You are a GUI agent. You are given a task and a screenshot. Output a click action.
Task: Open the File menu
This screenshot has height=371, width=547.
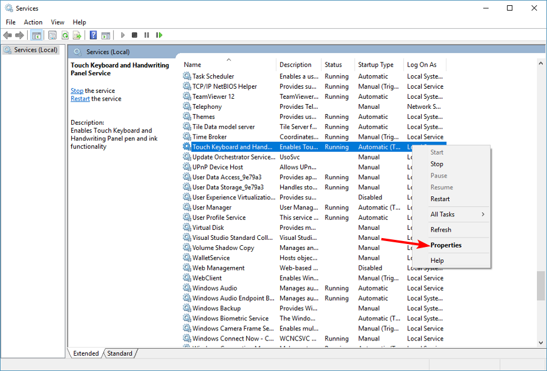tap(11, 22)
